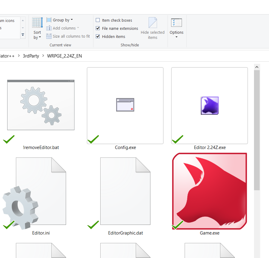
Task: Click sync checkmark on Game.exe
Action: point(177,225)
